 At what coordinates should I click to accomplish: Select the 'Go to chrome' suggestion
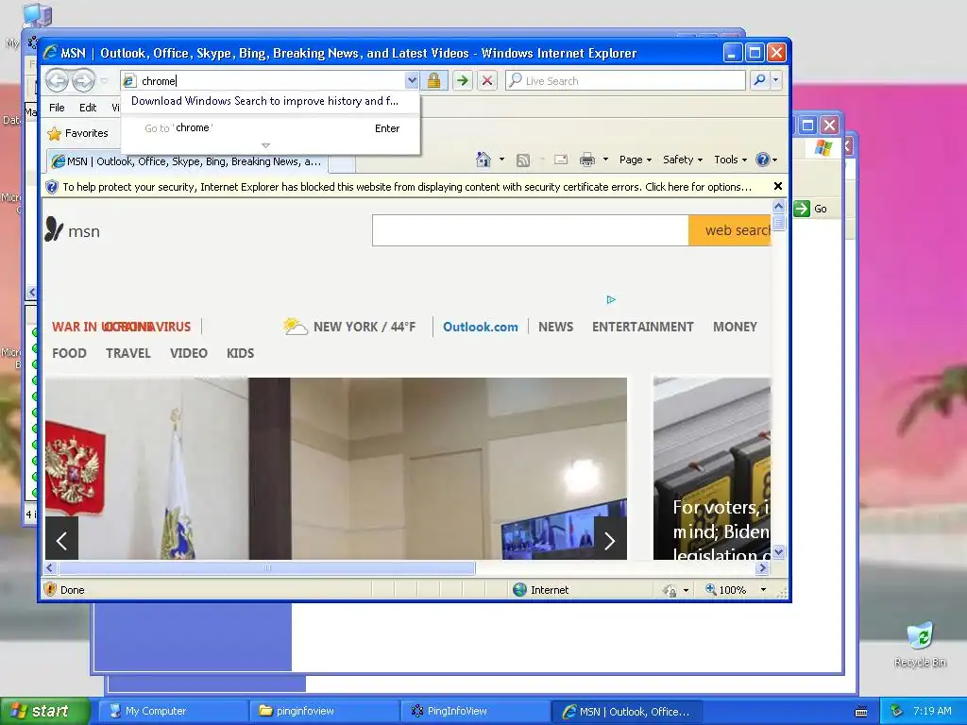[270, 128]
